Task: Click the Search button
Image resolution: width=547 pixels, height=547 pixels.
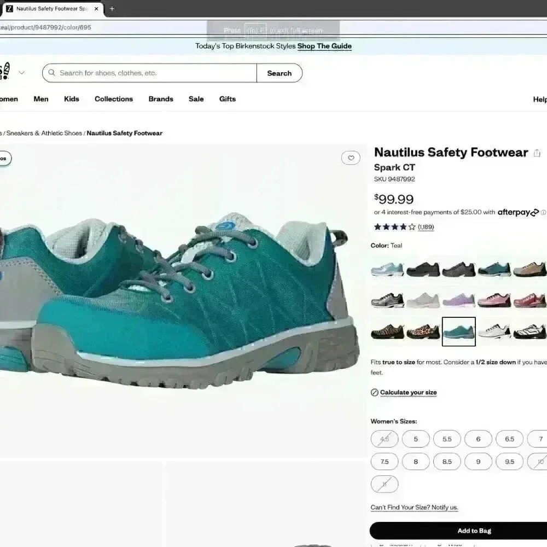Action: coord(280,73)
